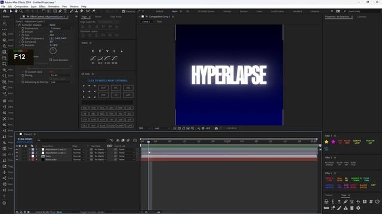Click the lock icon in Tidar panel

pos(326,202)
